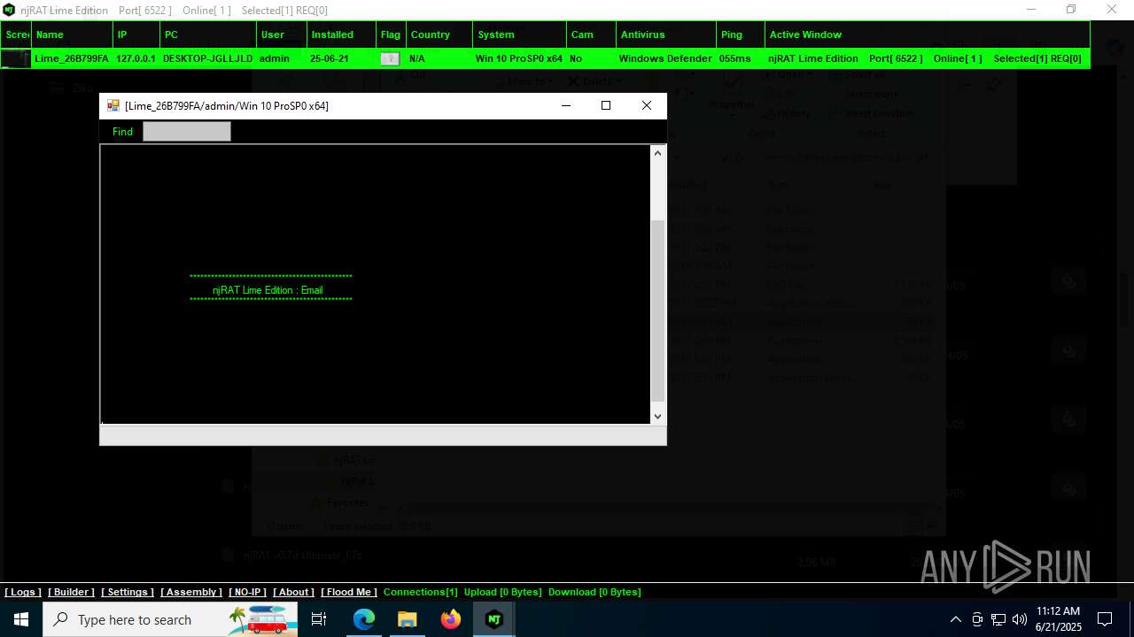The image size is (1134, 637).
Task: Click the DESKTOP-JGLLJLD cell
Action: [x=207, y=58]
